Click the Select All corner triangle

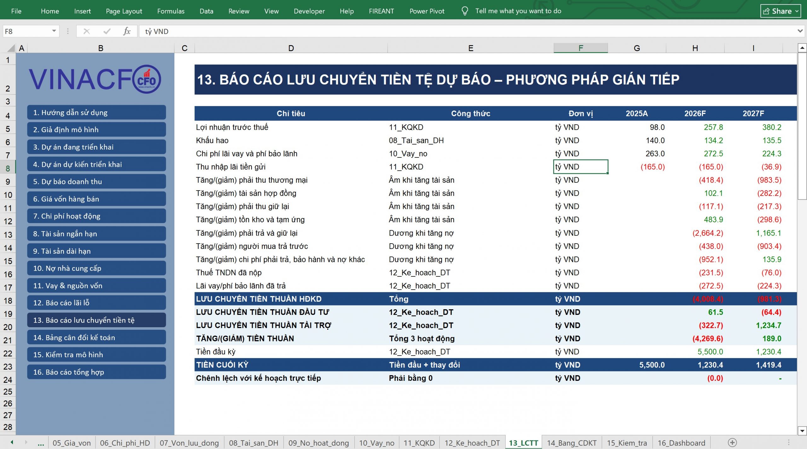[11, 48]
